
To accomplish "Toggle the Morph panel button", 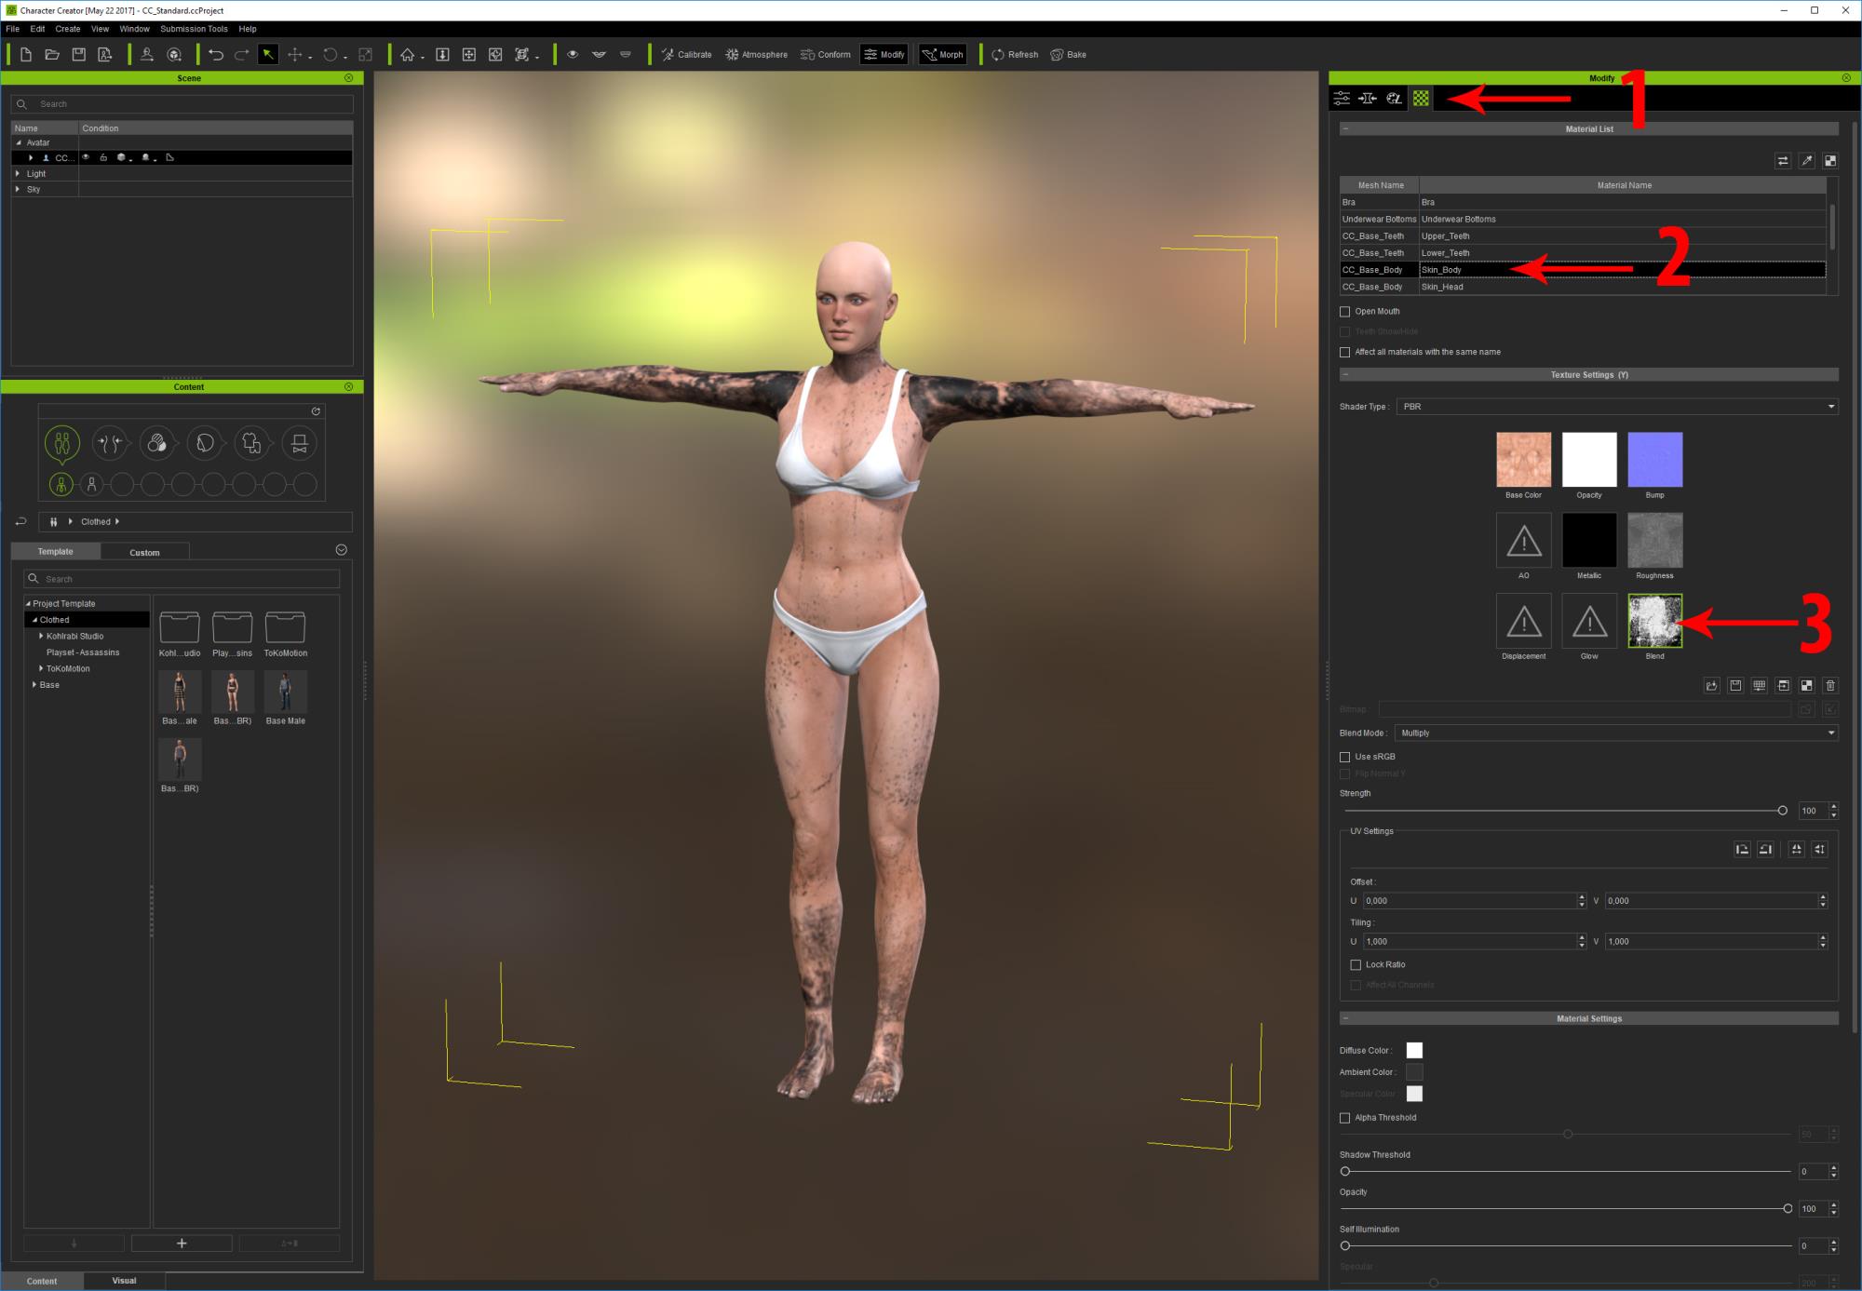I will 942,55.
